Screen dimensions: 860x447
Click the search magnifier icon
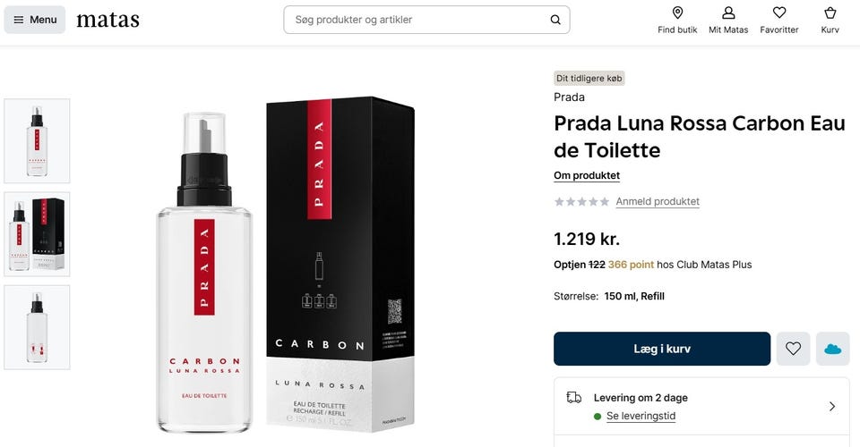click(x=555, y=20)
